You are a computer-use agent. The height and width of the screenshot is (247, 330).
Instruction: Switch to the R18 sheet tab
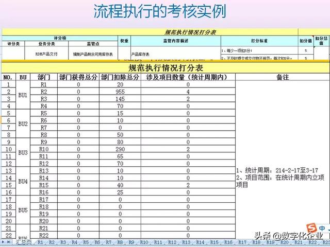256,242
